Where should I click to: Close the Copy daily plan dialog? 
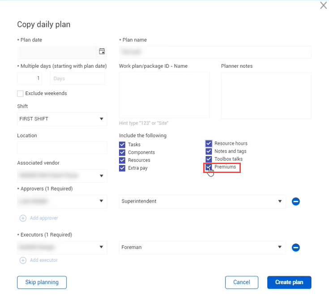click(x=323, y=6)
